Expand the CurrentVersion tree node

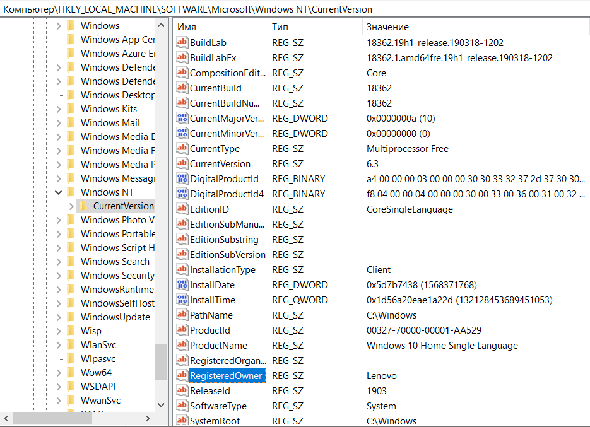(71, 206)
